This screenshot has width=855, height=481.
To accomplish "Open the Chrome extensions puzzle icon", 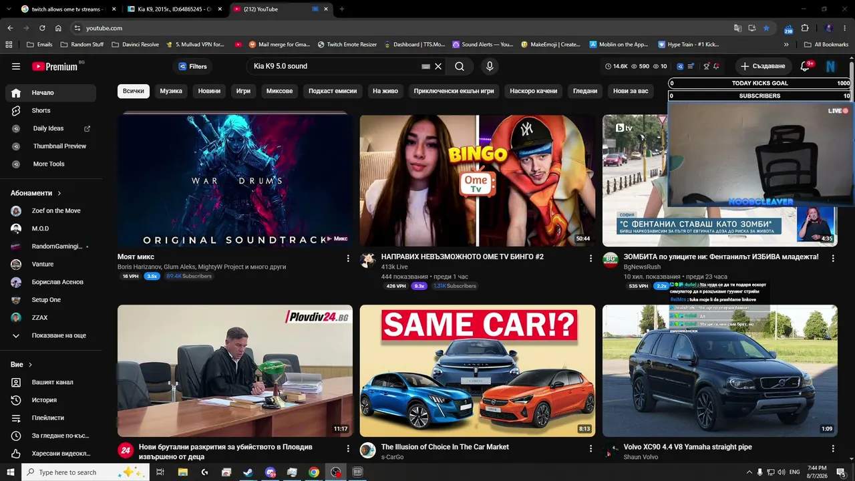I will point(805,28).
